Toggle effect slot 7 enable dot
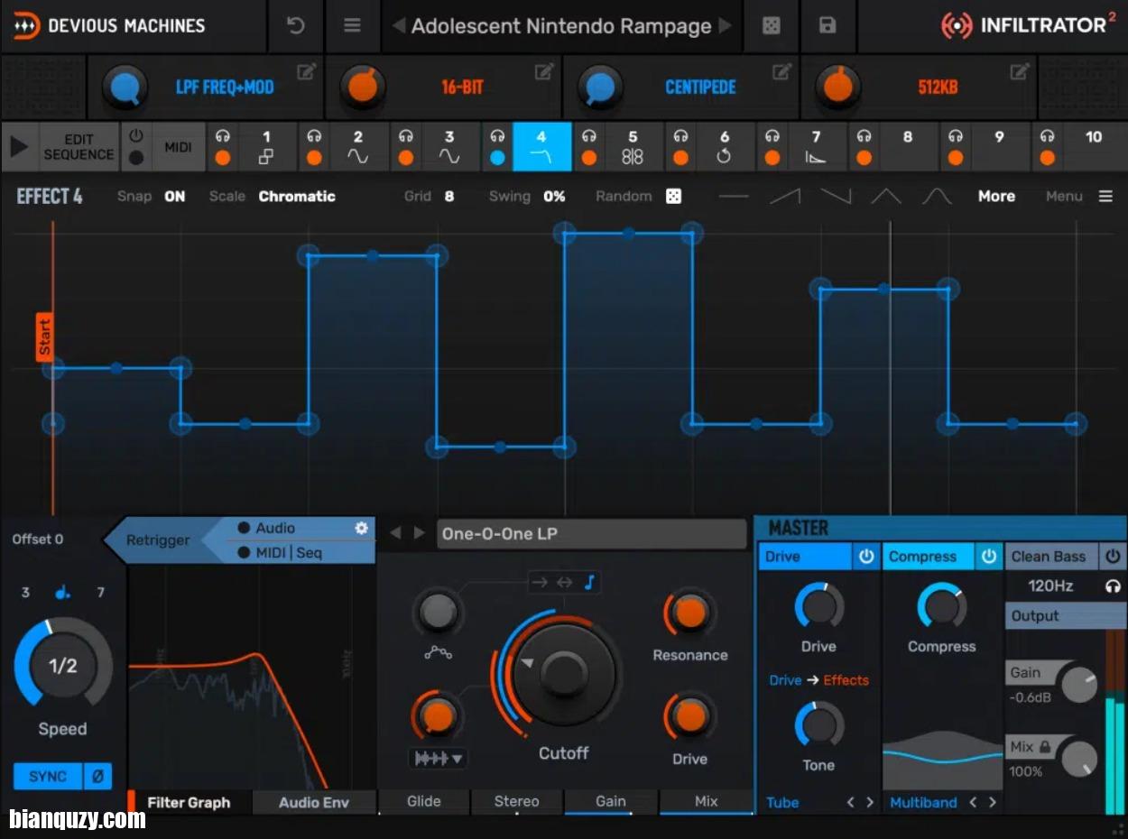The width and height of the screenshot is (1128, 839). (x=772, y=158)
